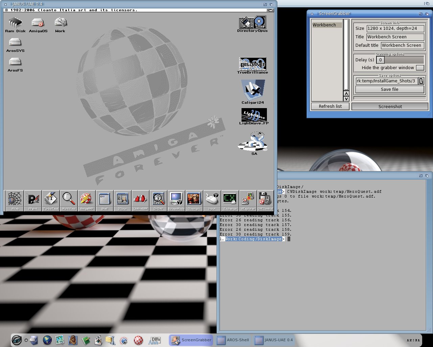
Task: Click the Screenshot button
Action: click(390, 106)
